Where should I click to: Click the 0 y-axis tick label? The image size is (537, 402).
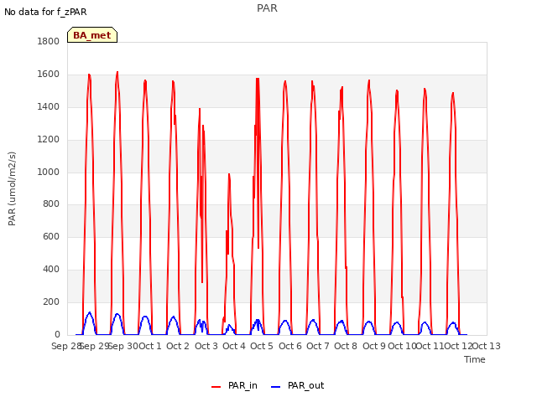(57, 335)
